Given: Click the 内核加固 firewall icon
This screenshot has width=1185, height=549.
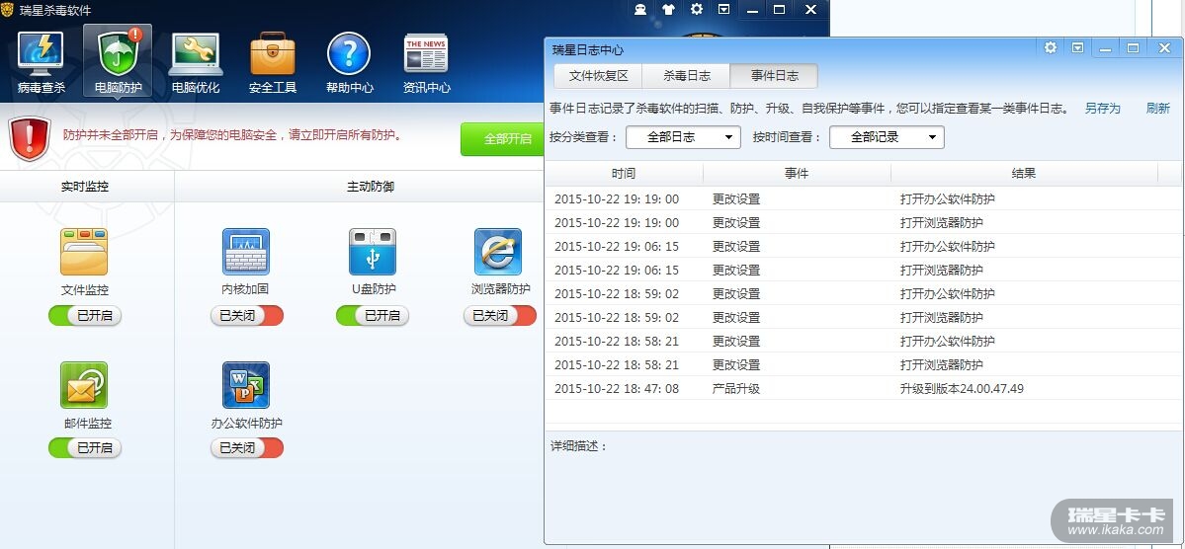Looking at the screenshot, I should pyautogui.click(x=246, y=252).
